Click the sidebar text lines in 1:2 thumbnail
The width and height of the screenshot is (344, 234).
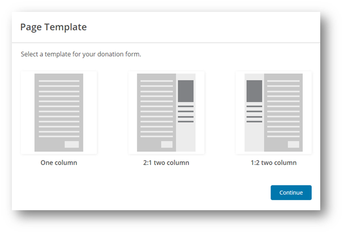point(254,113)
